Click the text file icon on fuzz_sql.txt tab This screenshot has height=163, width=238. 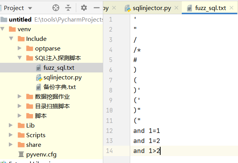(x=189, y=8)
